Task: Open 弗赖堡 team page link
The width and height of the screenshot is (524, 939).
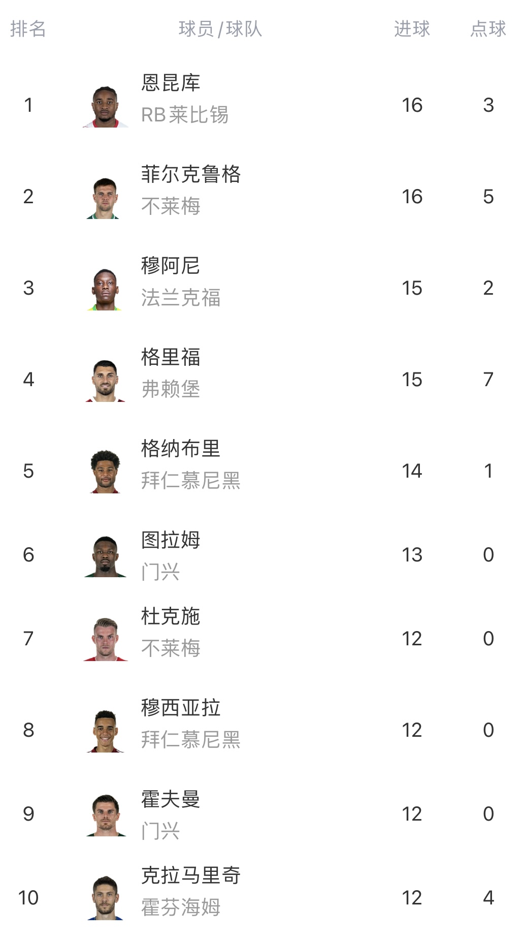Action: coord(171,389)
